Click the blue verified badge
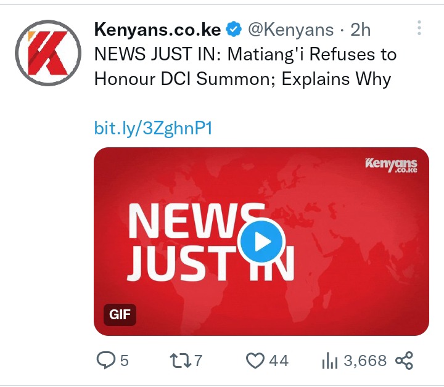444x387 pixels. point(234,29)
